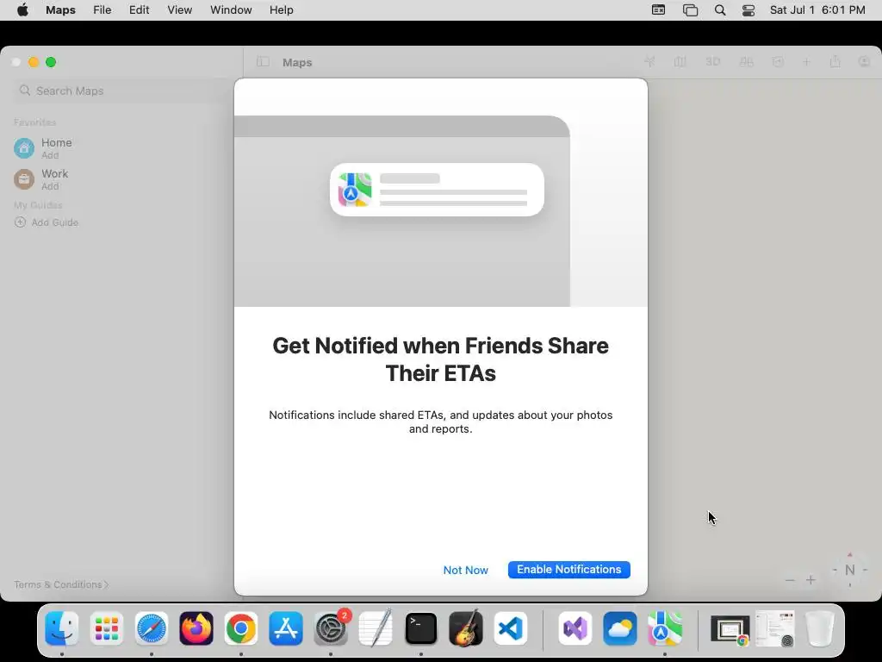Viewport: 882px width, 662px height.
Task: Open the Help menu
Action: (x=282, y=10)
